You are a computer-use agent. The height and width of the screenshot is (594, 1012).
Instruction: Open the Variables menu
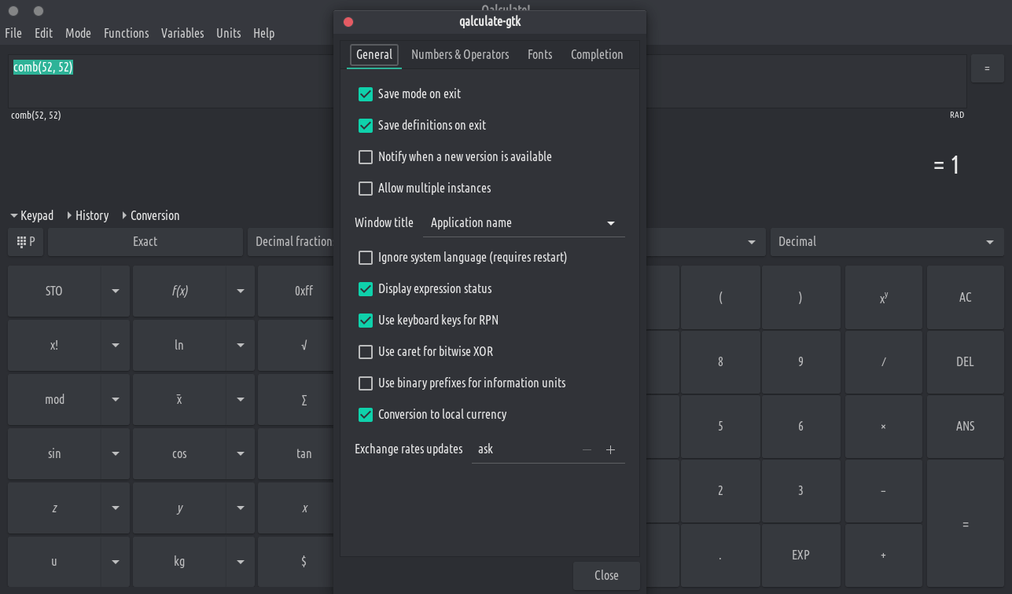pos(182,33)
